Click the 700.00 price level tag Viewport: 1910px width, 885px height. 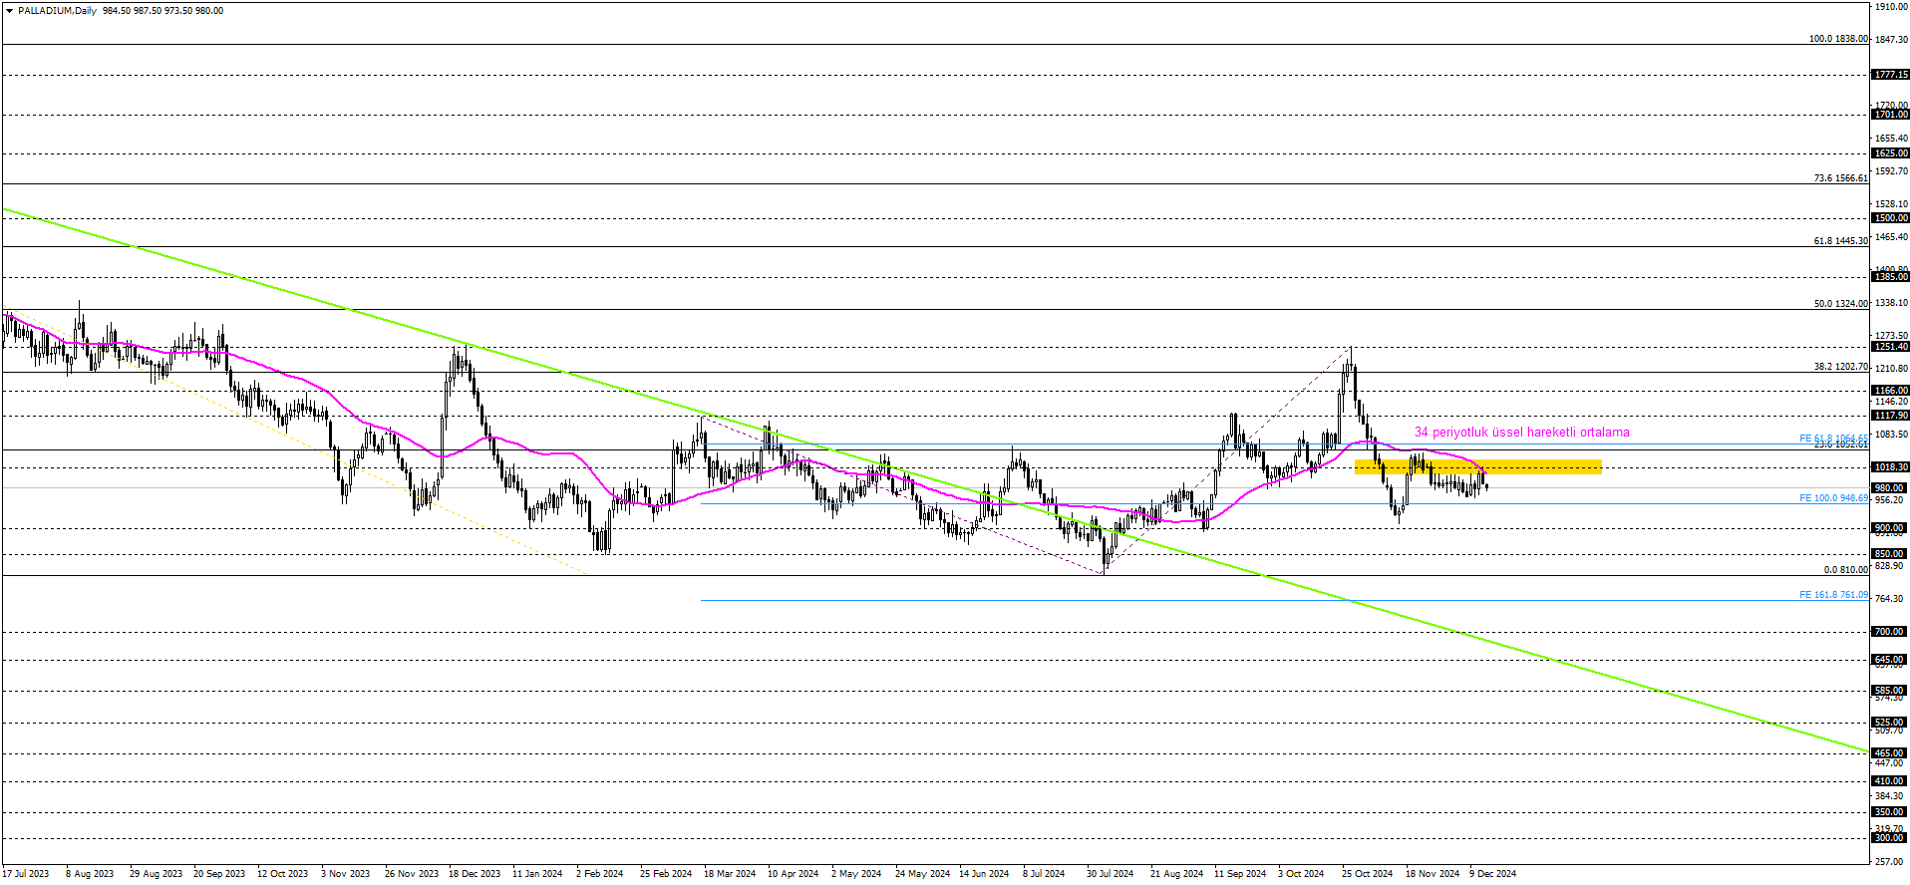(x=1890, y=632)
